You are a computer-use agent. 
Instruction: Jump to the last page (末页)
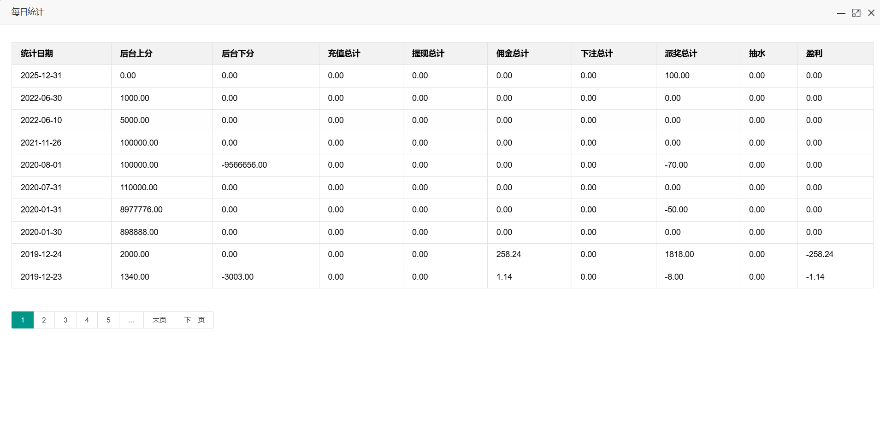tap(159, 320)
